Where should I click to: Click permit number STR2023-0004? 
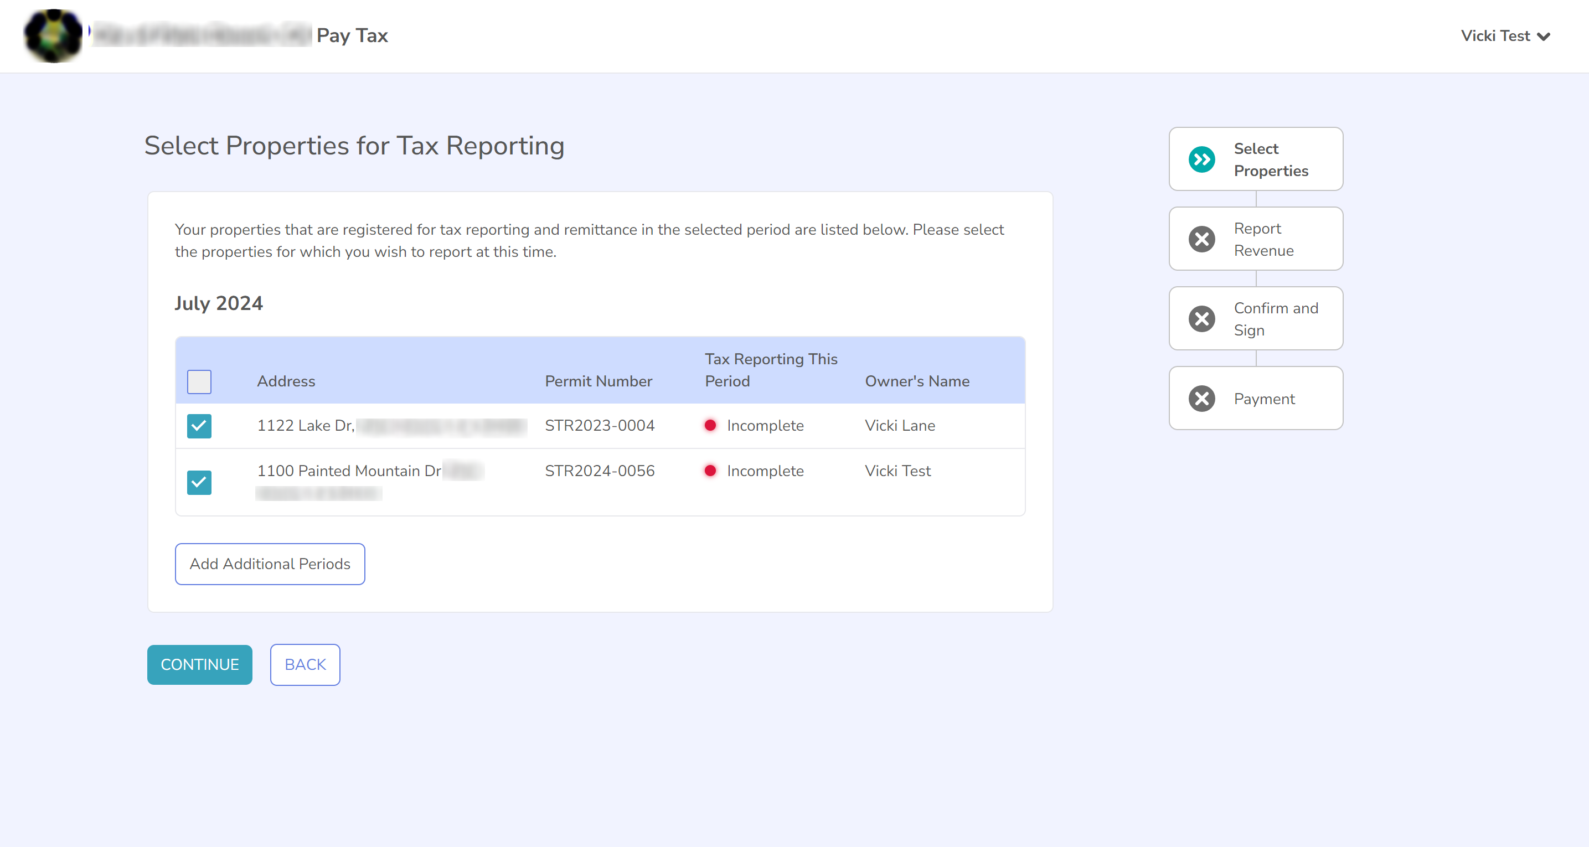(600, 426)
